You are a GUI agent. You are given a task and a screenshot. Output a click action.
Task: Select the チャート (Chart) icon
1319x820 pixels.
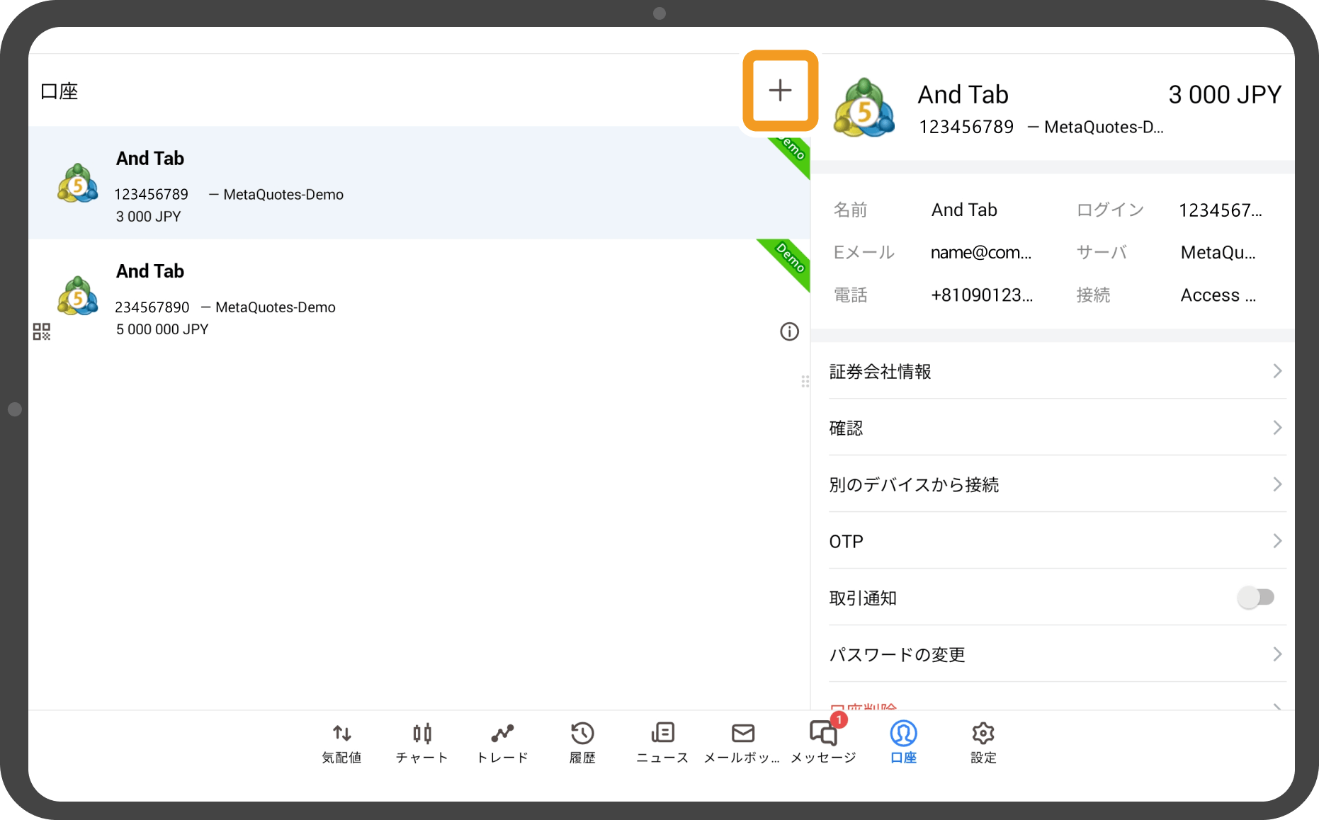click(x=421, y=741)
